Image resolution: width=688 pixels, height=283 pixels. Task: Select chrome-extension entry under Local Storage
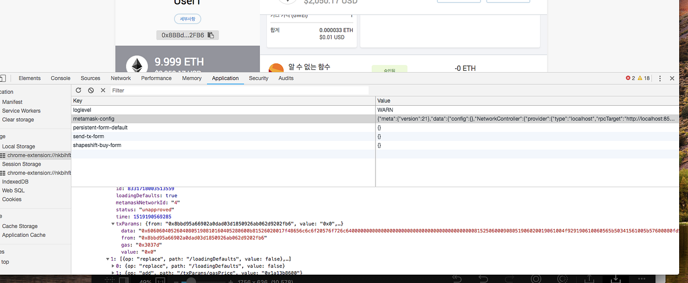[35, 155]
